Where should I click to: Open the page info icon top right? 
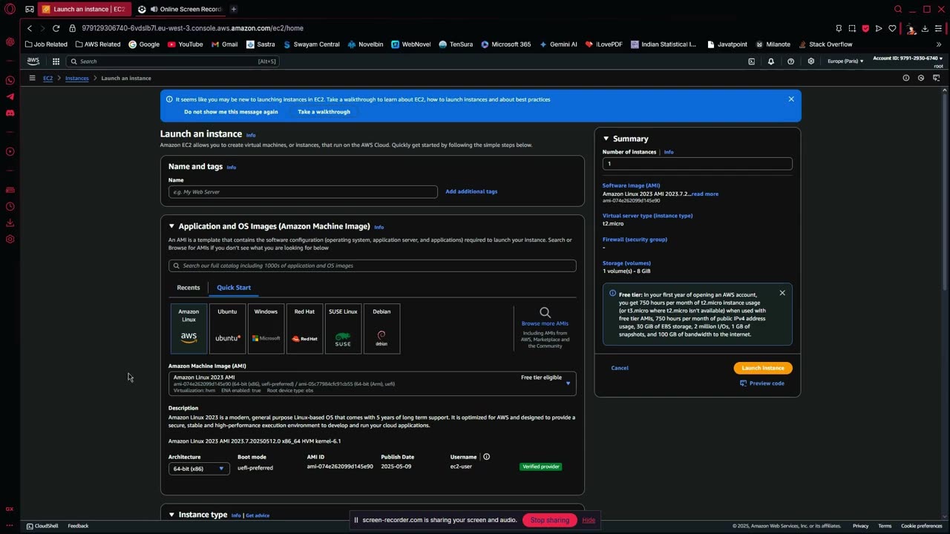pyautogui.click(x=905, y=78)
